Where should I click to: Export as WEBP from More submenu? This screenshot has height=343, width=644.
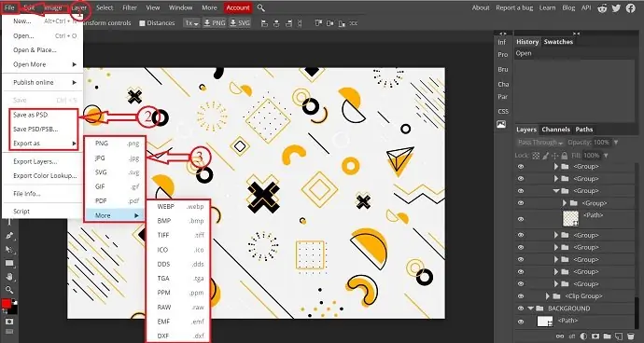pos(178,207)
